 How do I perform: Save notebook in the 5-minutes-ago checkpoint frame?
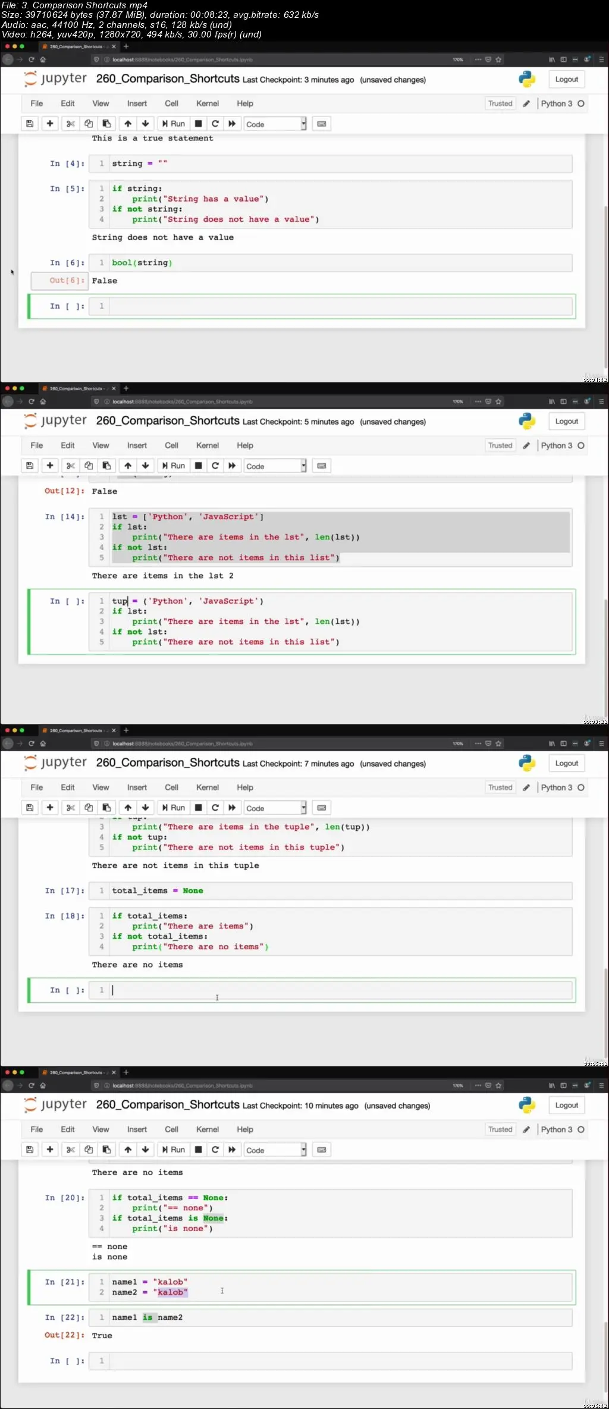pos(30,466)
